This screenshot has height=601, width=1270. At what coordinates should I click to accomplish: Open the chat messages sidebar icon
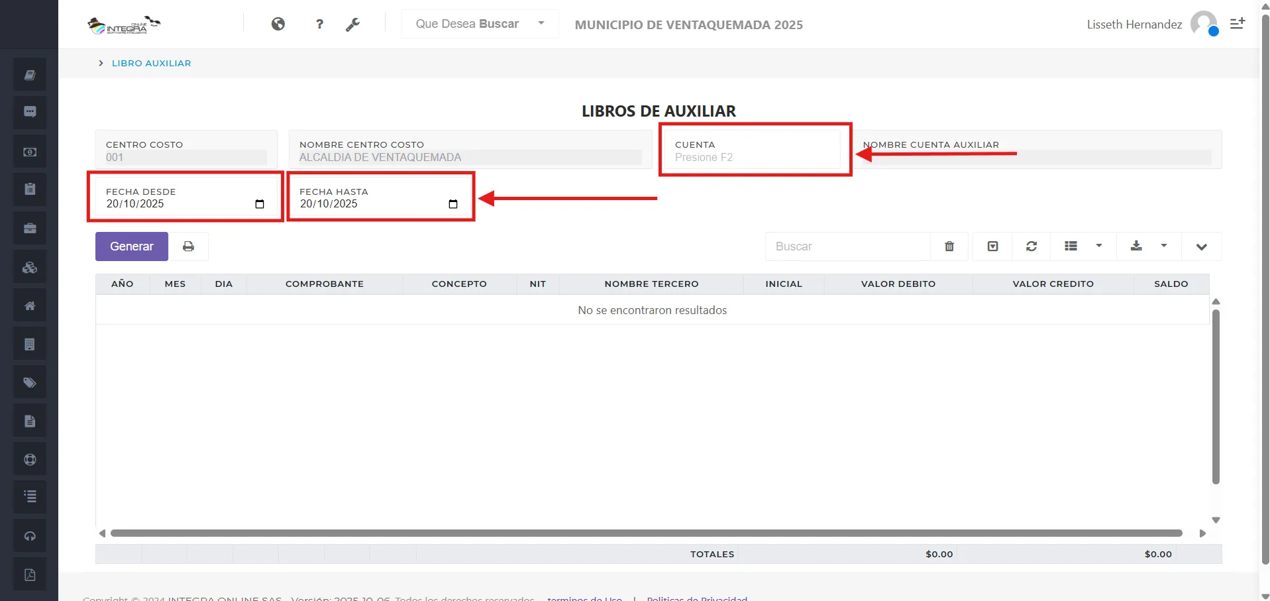pos(29,112)
